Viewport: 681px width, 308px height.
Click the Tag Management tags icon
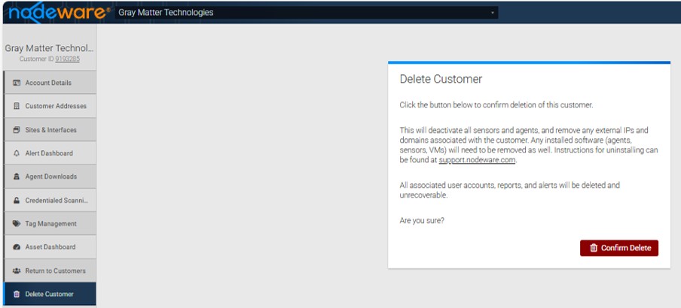(17, 224)
